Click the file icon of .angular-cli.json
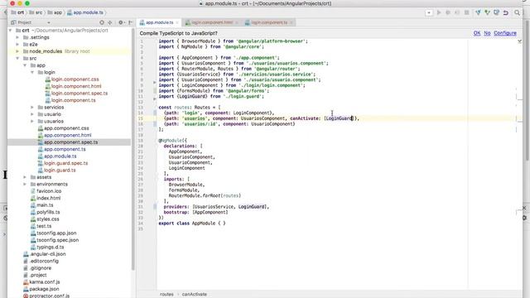This screenshot has width=530, height=298. pos(26,254)
